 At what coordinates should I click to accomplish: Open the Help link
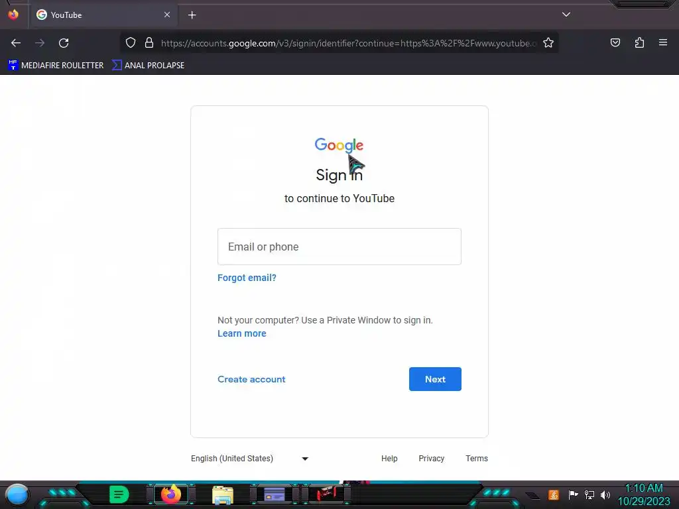pos(389,459)
